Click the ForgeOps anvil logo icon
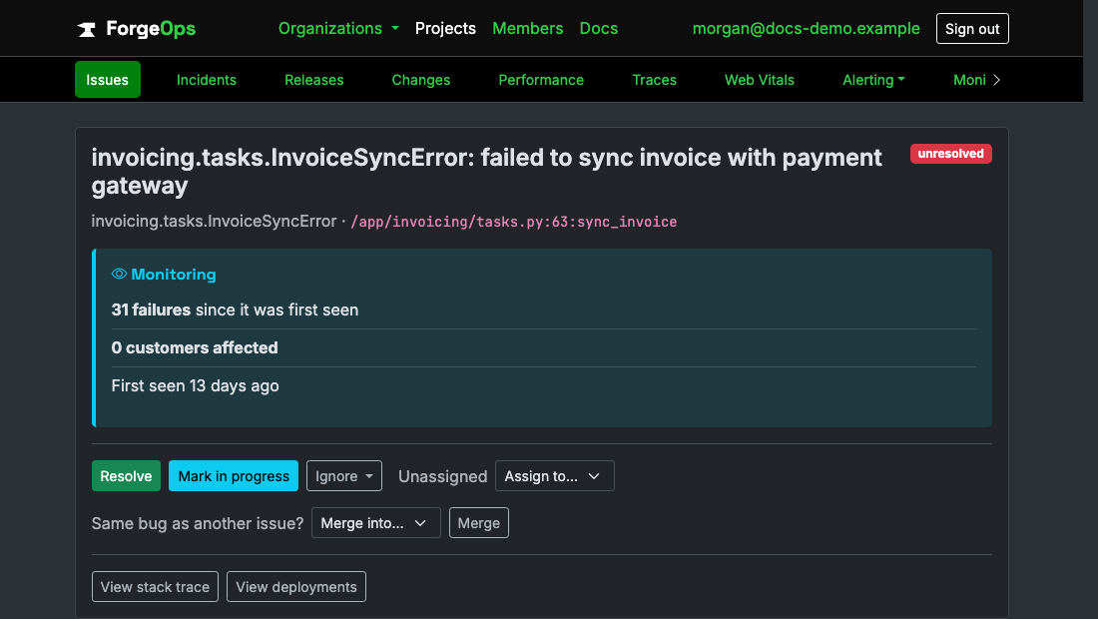The width and height of the screenshot is (1098, 619). [x=86, y=29]
